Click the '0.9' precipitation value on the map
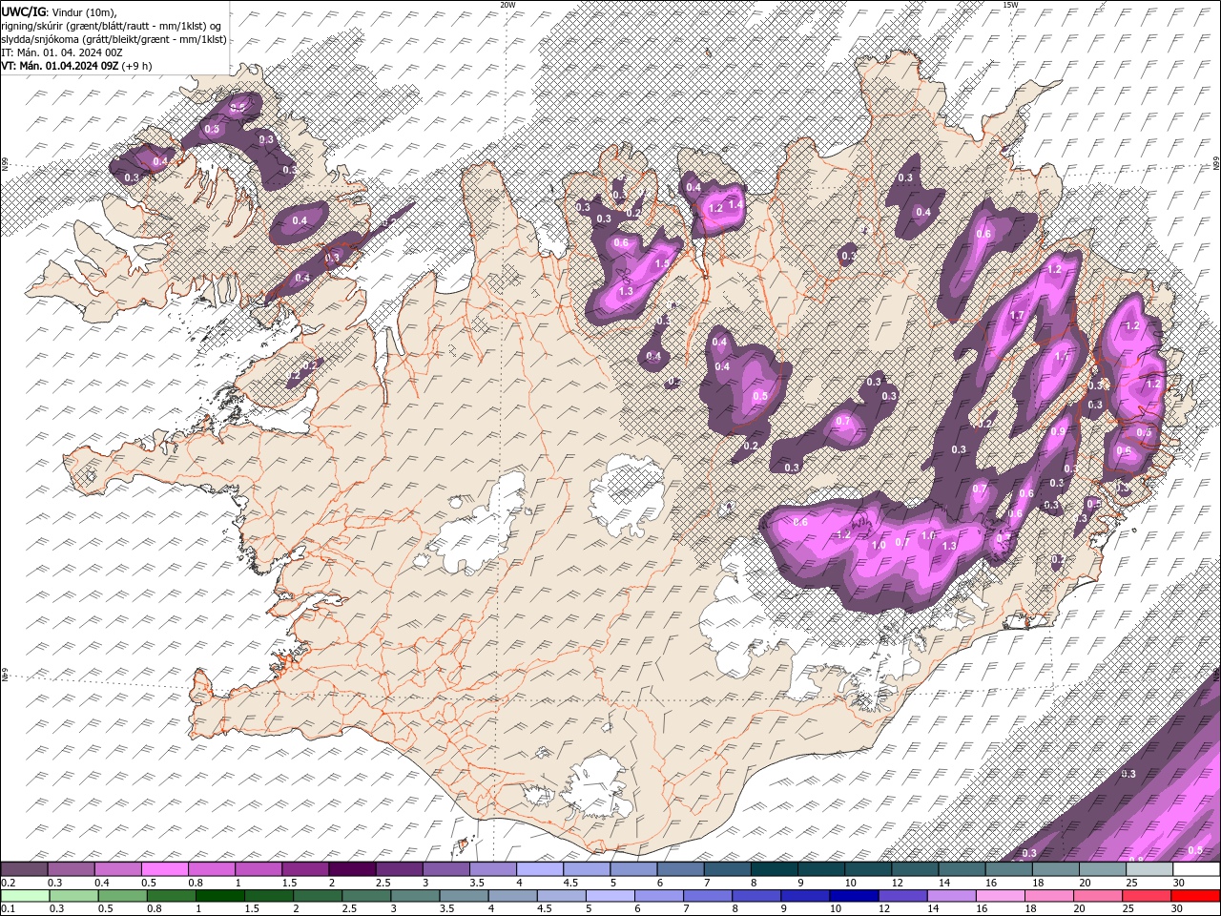The height and width of the screenshot is (916, 1221). 1057,431
